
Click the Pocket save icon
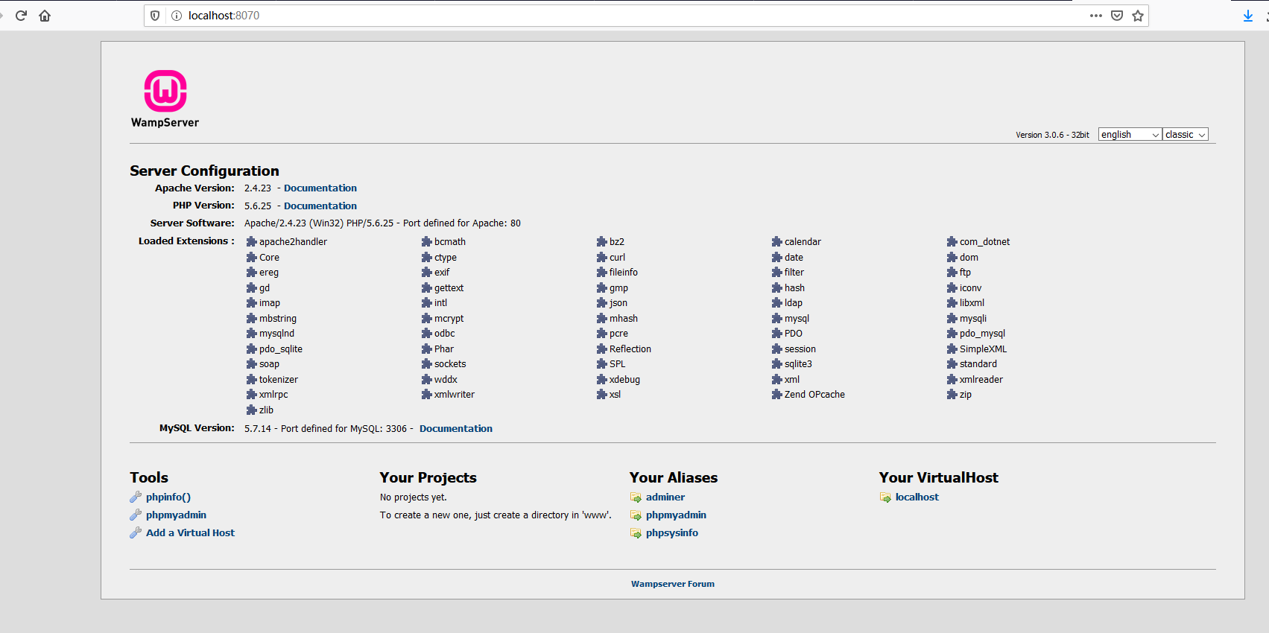[x=1117, y=16]
